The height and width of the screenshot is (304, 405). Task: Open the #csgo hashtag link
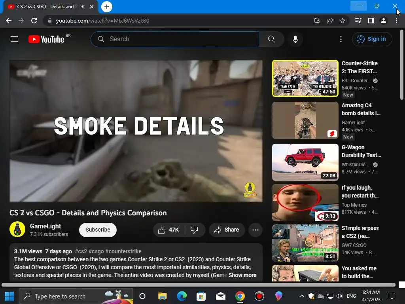tap(96, 251)
